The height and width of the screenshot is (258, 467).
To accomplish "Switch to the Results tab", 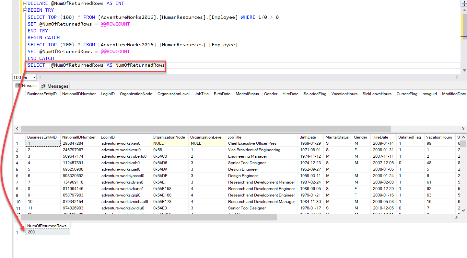I will click(x=26, y=86).
